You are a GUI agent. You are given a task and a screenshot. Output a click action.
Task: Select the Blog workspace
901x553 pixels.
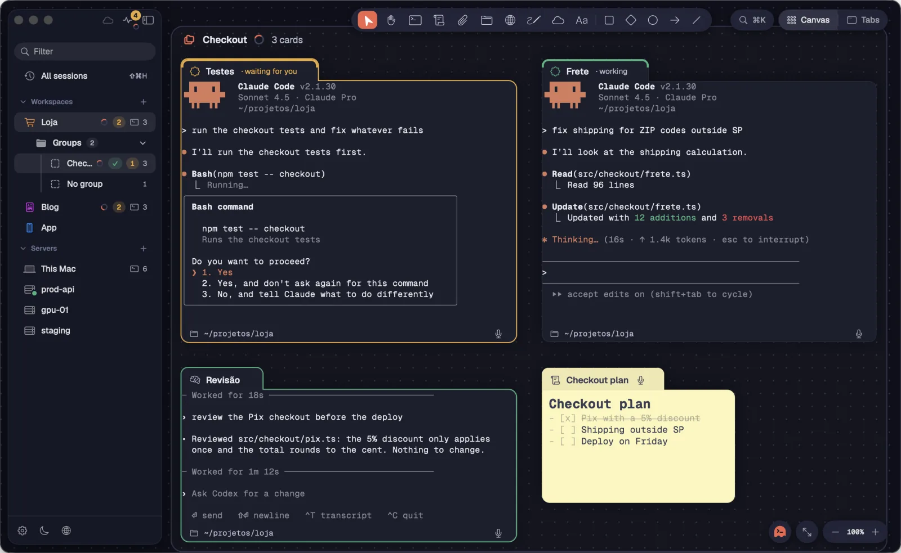pyautogui.click(x=84, y=207)
